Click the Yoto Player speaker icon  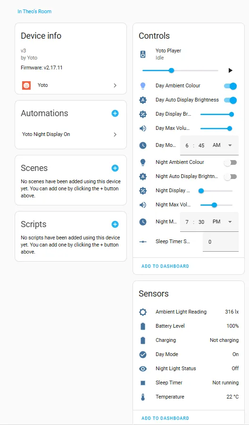coord(143,54)
